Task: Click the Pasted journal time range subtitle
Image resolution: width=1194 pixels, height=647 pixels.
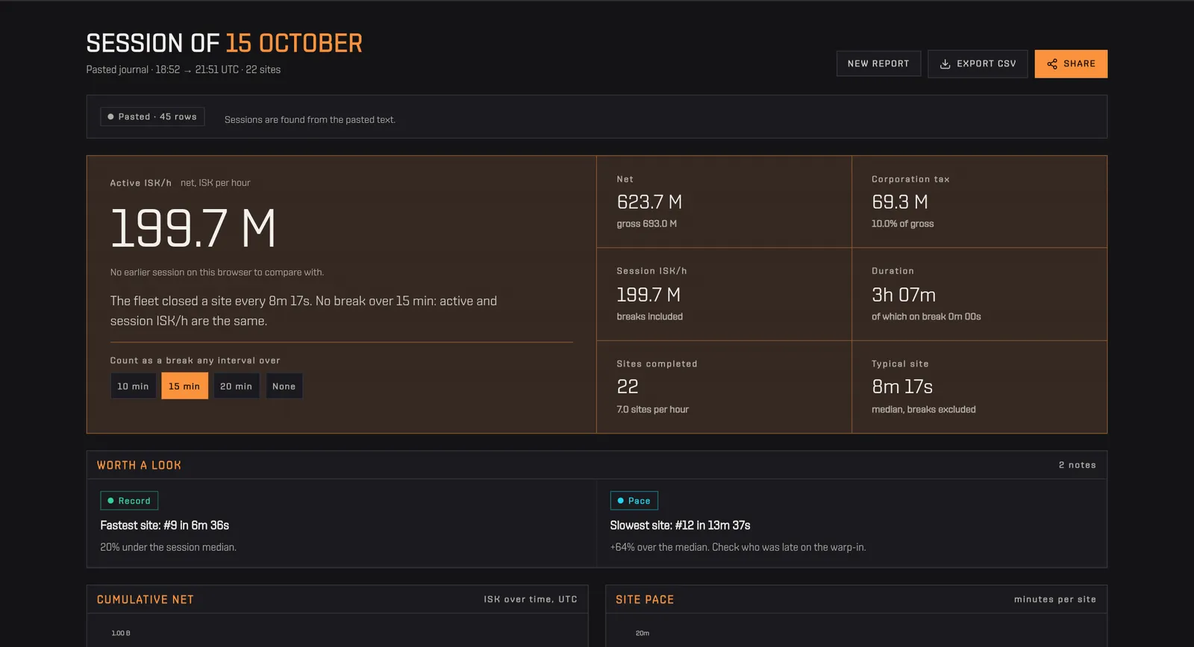Action: point(184,69)
